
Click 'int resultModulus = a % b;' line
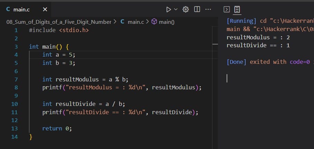85,79
